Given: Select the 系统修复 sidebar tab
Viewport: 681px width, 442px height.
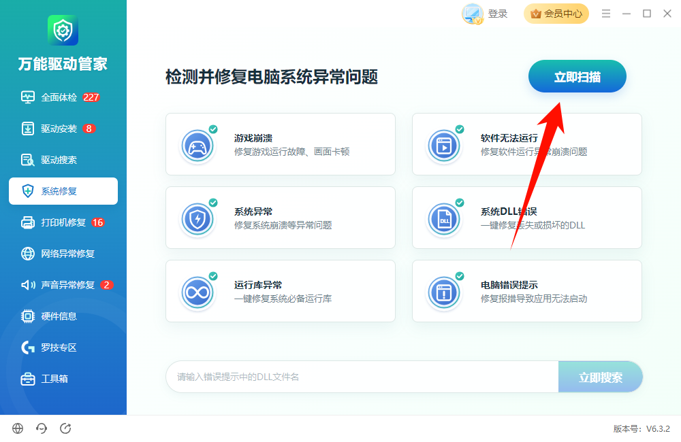Looking at the screenshot, I should tap(63, 191).
